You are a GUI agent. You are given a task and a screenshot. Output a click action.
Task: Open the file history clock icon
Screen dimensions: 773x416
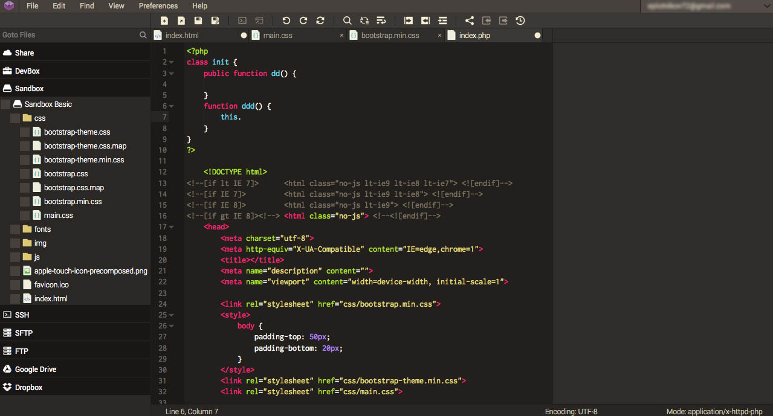point(520,21)
